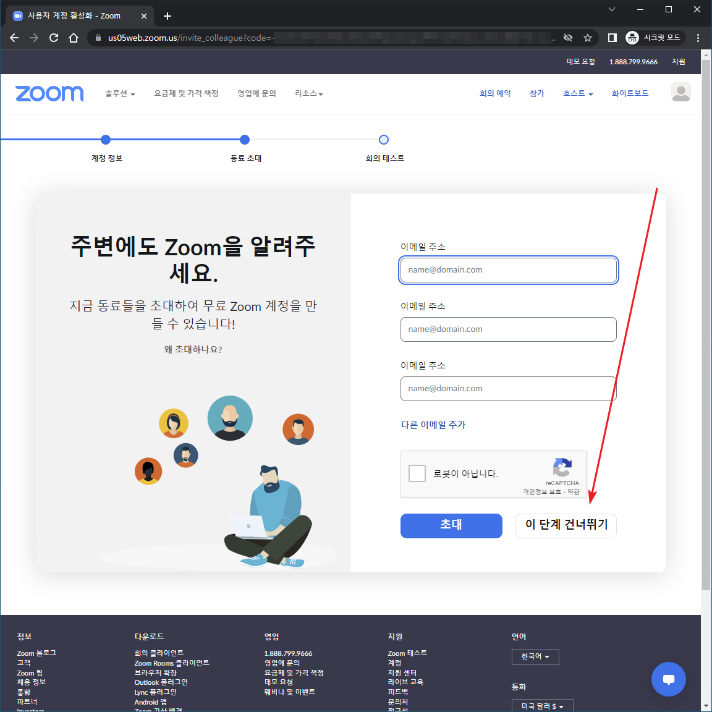Open 회의 클라이언트 download link

click(x=159, y=653)
